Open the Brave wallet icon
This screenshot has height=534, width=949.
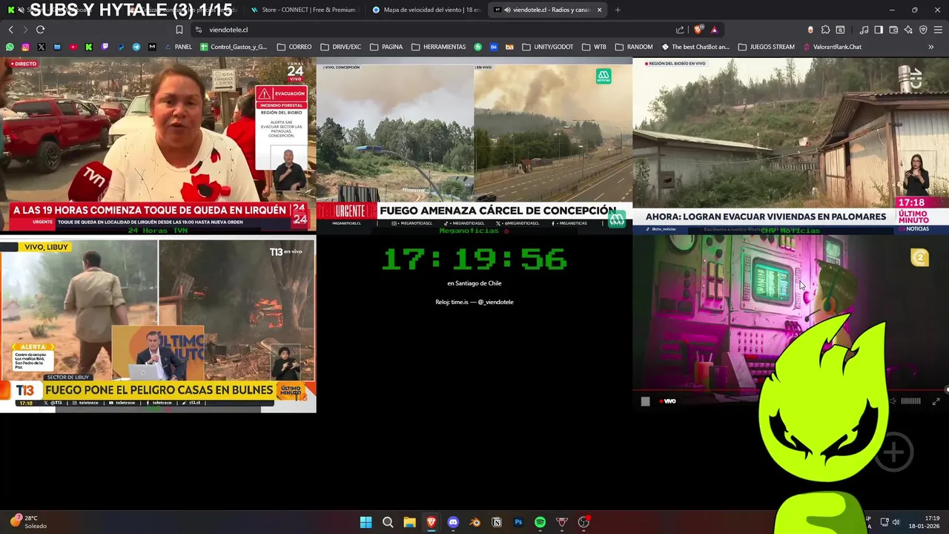point(893,30)
